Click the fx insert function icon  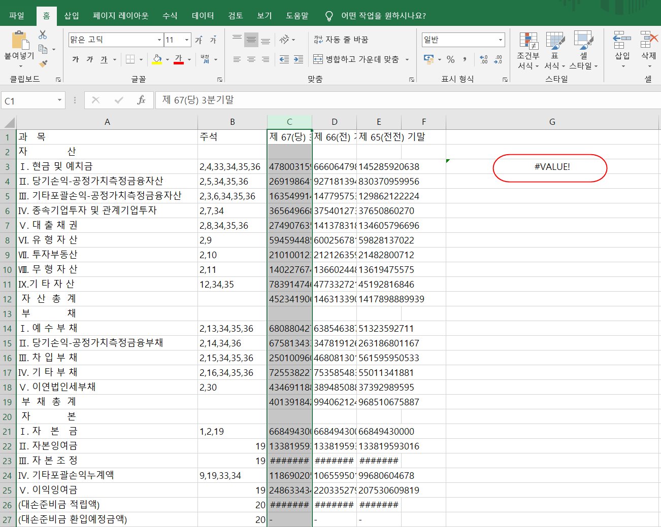click(141, 100)
